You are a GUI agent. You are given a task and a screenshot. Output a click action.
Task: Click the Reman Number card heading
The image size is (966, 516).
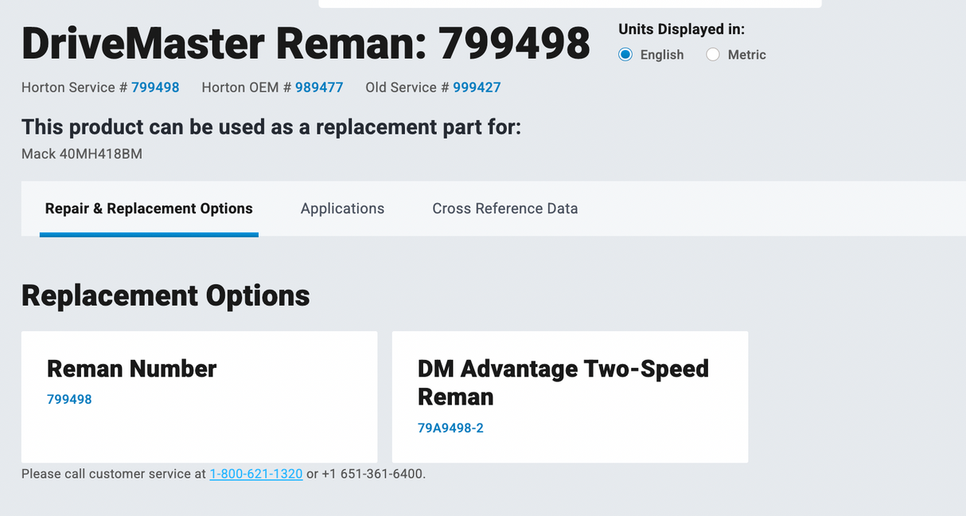tap(132, 369)
